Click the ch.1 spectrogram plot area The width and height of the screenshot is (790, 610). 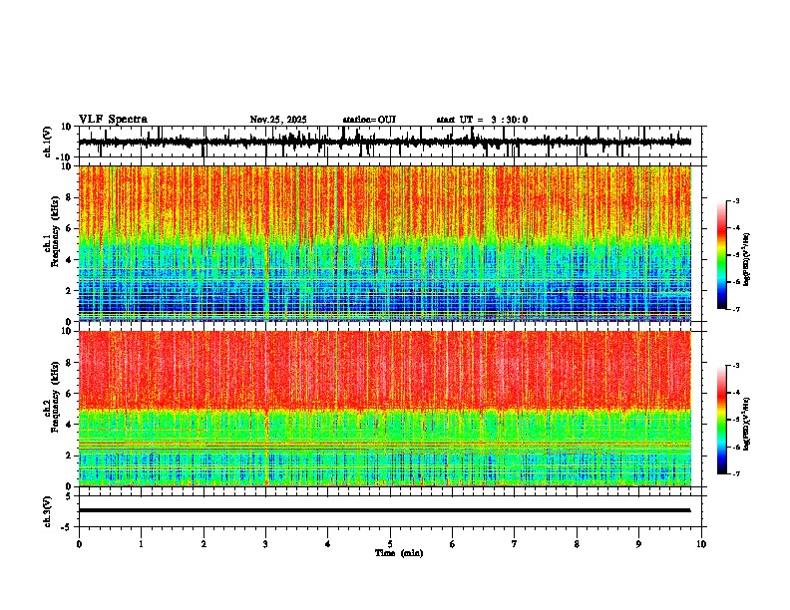tap(385, 243)
